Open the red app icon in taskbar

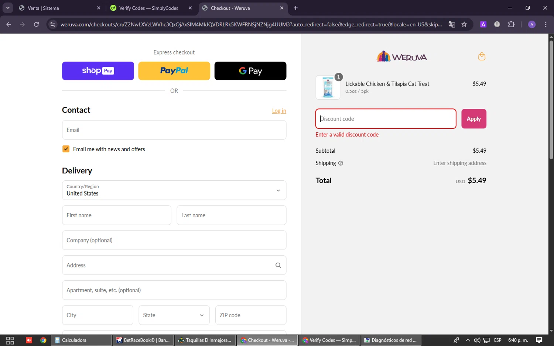[29, 340]
